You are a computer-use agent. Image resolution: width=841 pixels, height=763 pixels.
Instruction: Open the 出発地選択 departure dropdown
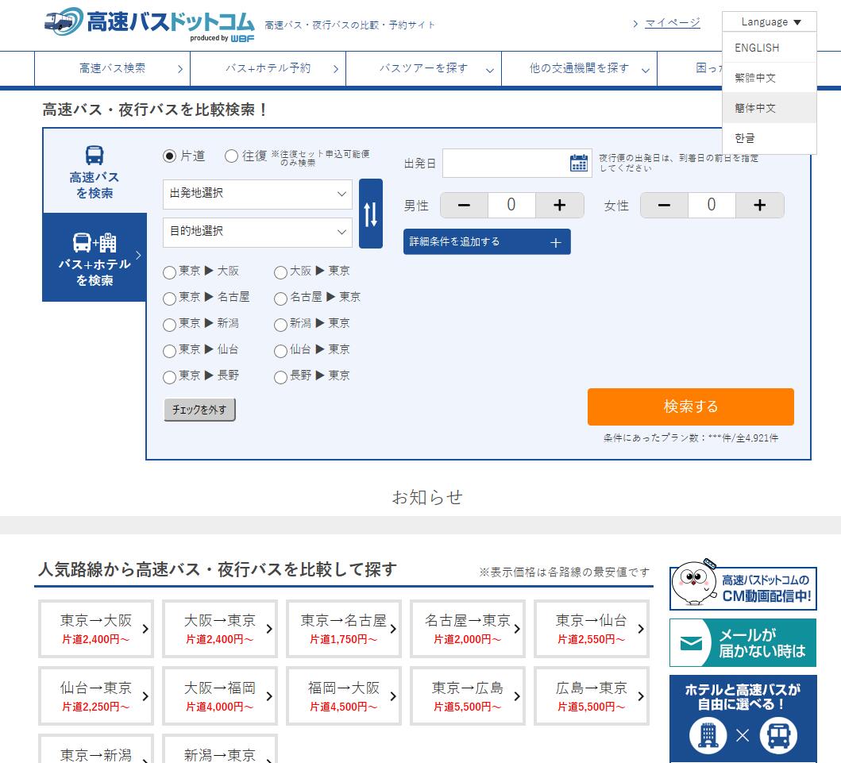coord(257,194)
